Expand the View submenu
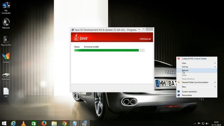This screenshot has height=126, width=224. coord(197,63)
